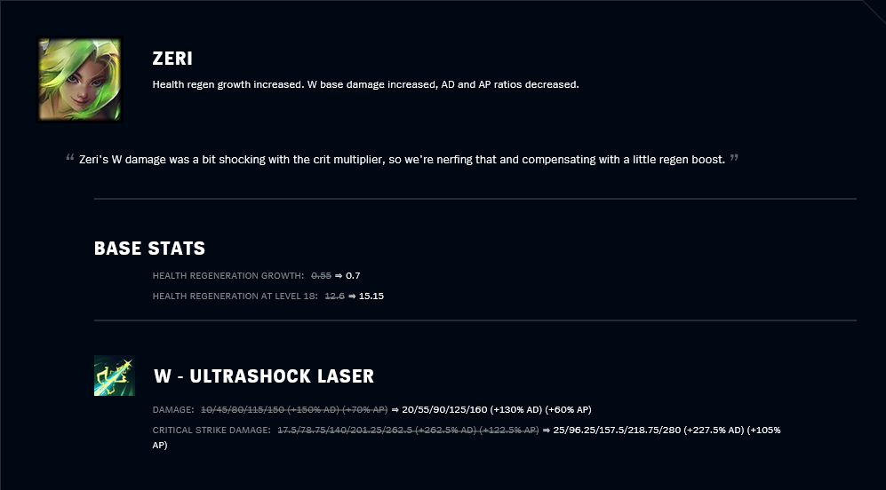Click Health Regeneration At Level 18 label
The width and height of the screenshot is (886, 490).
(235, 296)
